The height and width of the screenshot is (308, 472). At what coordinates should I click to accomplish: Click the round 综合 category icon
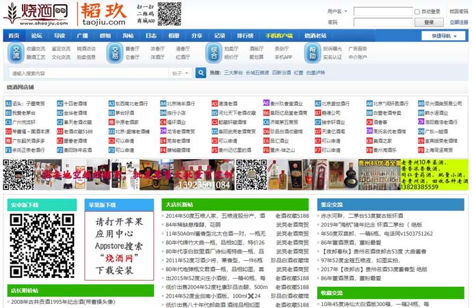coord(213,53)
